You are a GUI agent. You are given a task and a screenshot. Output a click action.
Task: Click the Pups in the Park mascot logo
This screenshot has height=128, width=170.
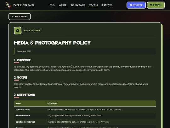[x=9, y=5]
